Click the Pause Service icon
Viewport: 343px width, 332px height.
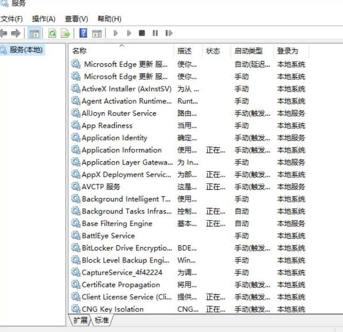[155, 33]
